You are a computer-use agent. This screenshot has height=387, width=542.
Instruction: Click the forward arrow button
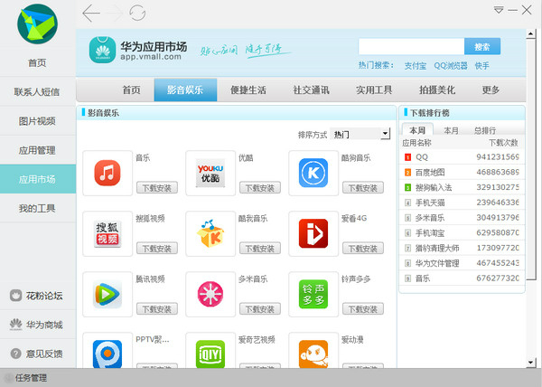(x=115, y=14)
